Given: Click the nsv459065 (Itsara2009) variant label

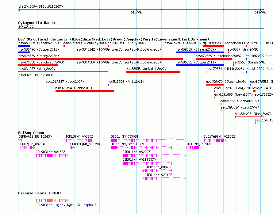Looking at the screenshot, I should click(39, 43).
